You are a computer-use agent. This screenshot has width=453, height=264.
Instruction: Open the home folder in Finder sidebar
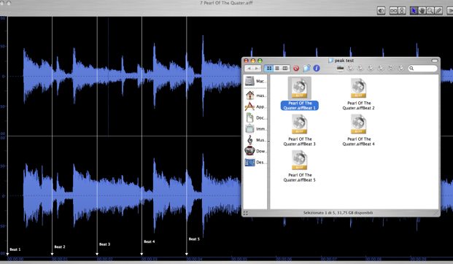pyautogui.click(x=255, y=96)
